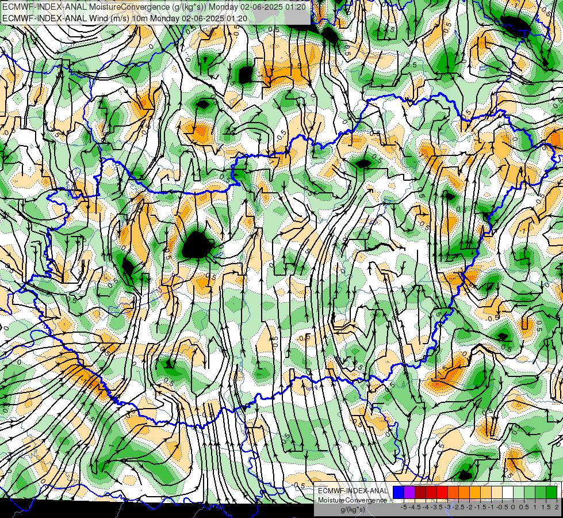Click the g/(kg*s) unit label in legend
563x518 pixels.
[353, 509]
